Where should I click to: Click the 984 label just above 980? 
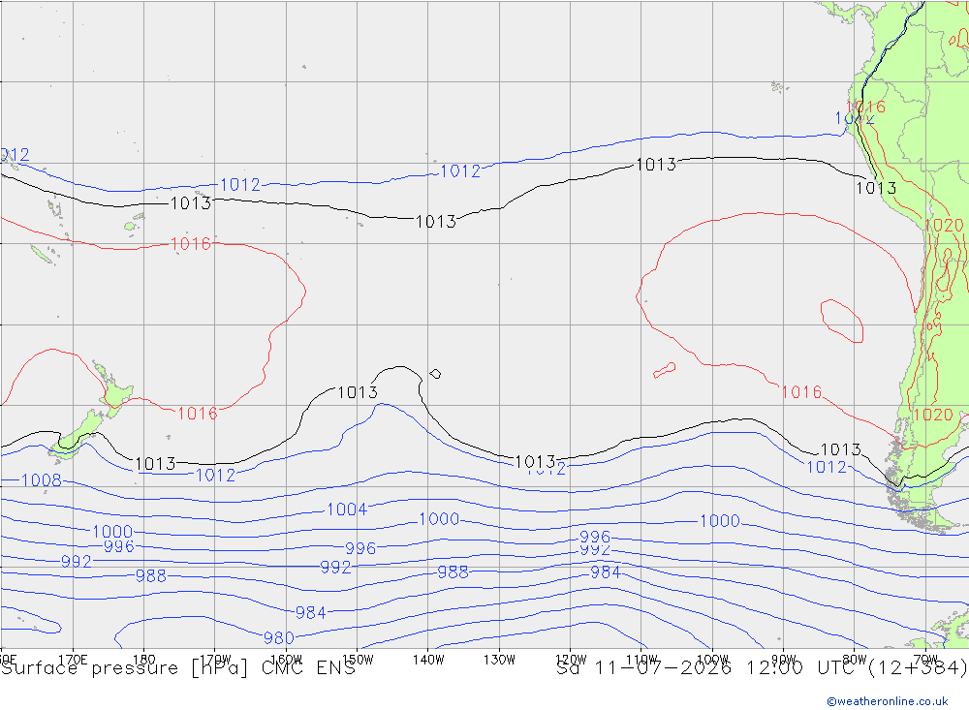310,612
